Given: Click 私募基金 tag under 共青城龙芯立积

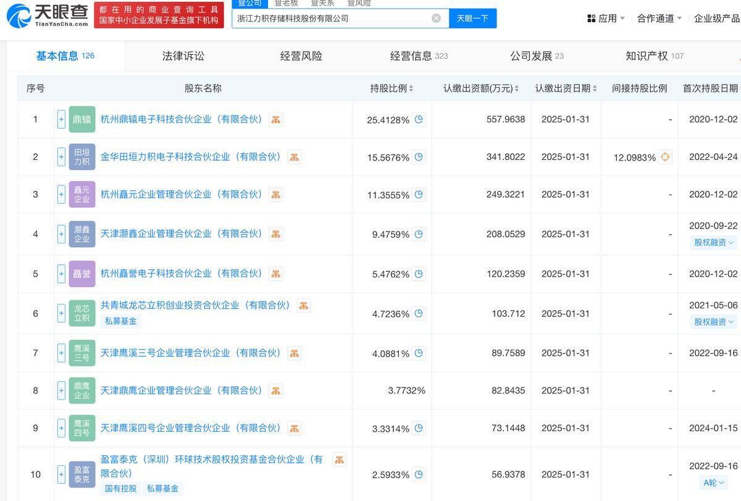Looking at the screenshot, I should click(x=121, y=321).
